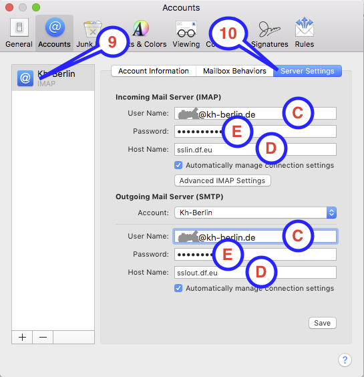Open the Rules envelope icon
Viewport: 364px width, 377px height.
[x=305, y=33]
